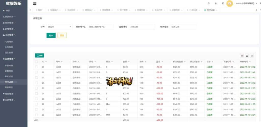Open the 彩种 dropdown selector

pos(60,27)
